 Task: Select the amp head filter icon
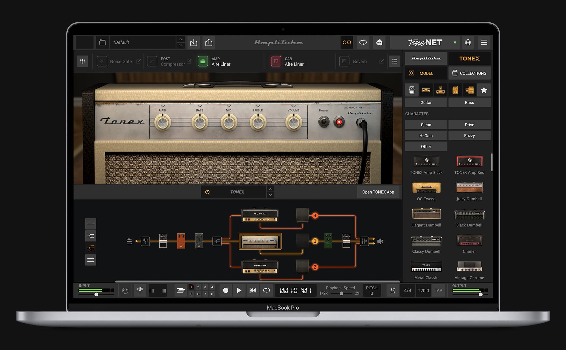426,90
